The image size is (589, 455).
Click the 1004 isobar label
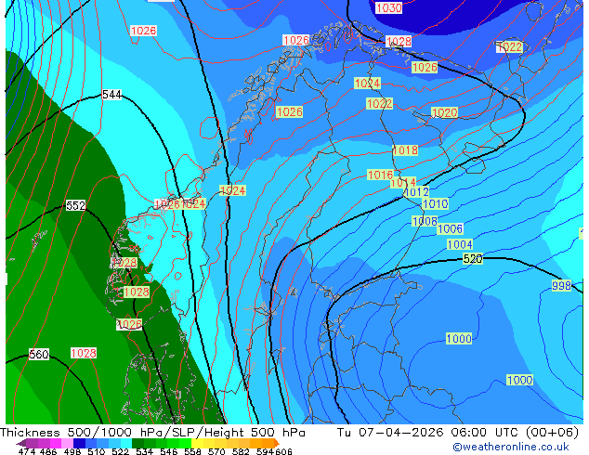(460, 245)
